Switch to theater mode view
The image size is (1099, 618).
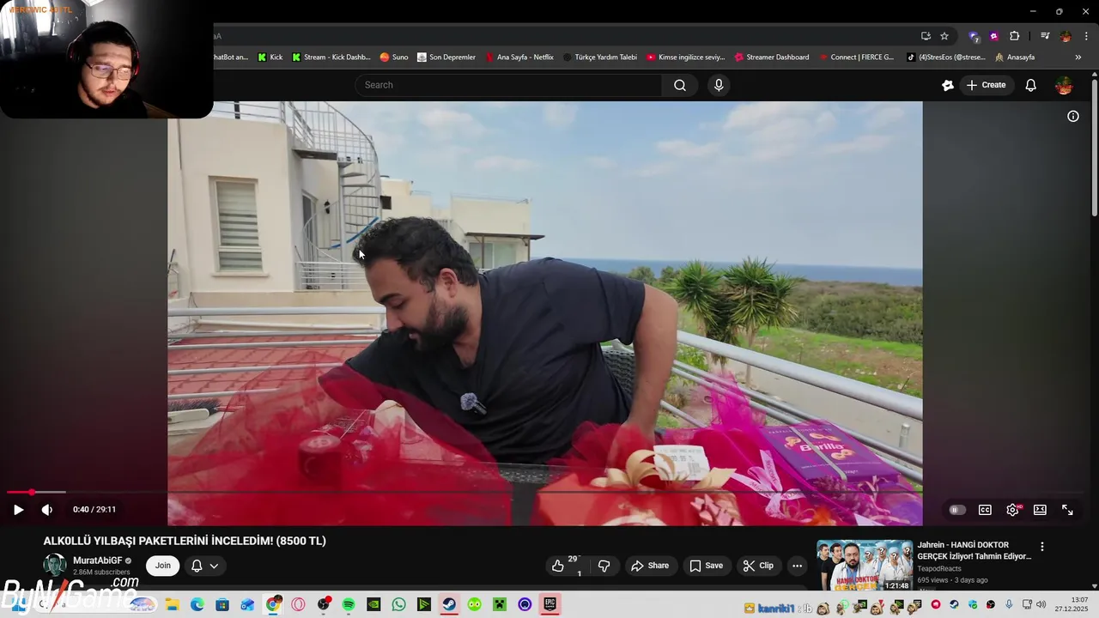(1040, 510)
